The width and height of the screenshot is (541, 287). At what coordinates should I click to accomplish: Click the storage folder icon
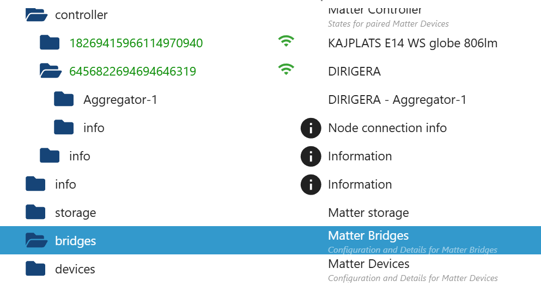[x=35, y=213]
